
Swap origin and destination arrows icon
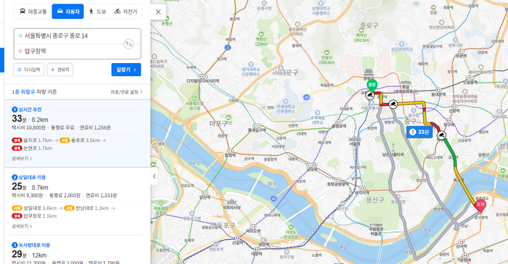click(x=128, y=44)
